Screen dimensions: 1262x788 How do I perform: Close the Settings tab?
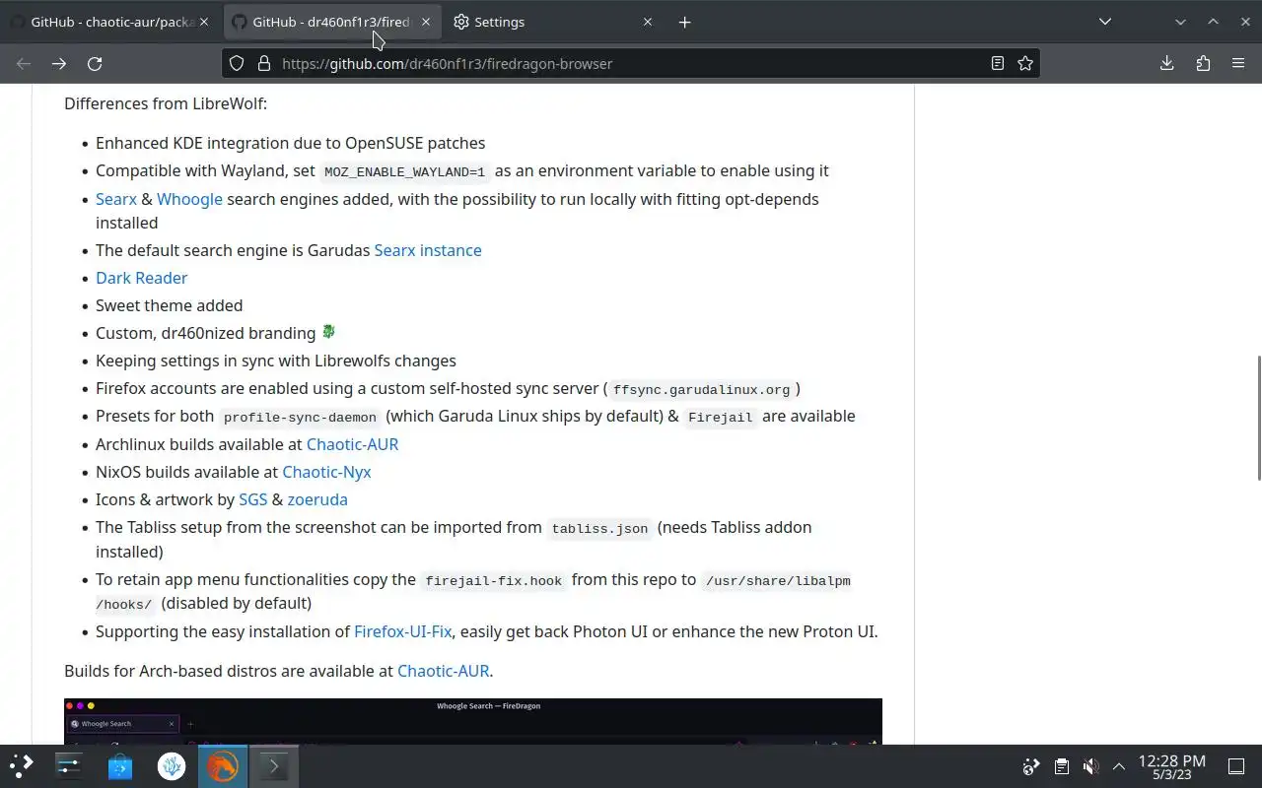tap(648, 22)
